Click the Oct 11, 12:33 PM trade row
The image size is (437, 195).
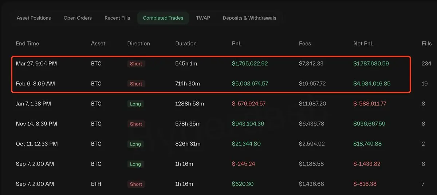click(219, 144)
